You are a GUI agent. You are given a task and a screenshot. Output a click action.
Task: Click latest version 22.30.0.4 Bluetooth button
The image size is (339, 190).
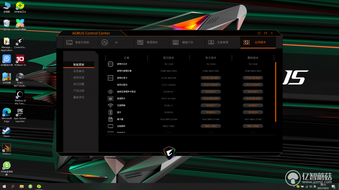253,112
